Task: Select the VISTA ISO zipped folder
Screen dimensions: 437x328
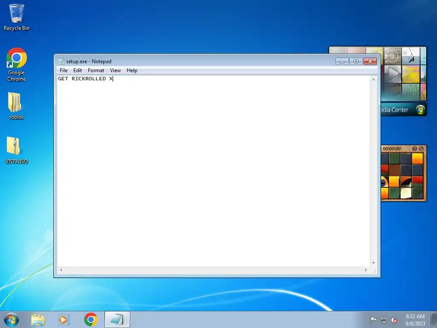Action: (x=17, y=150)
